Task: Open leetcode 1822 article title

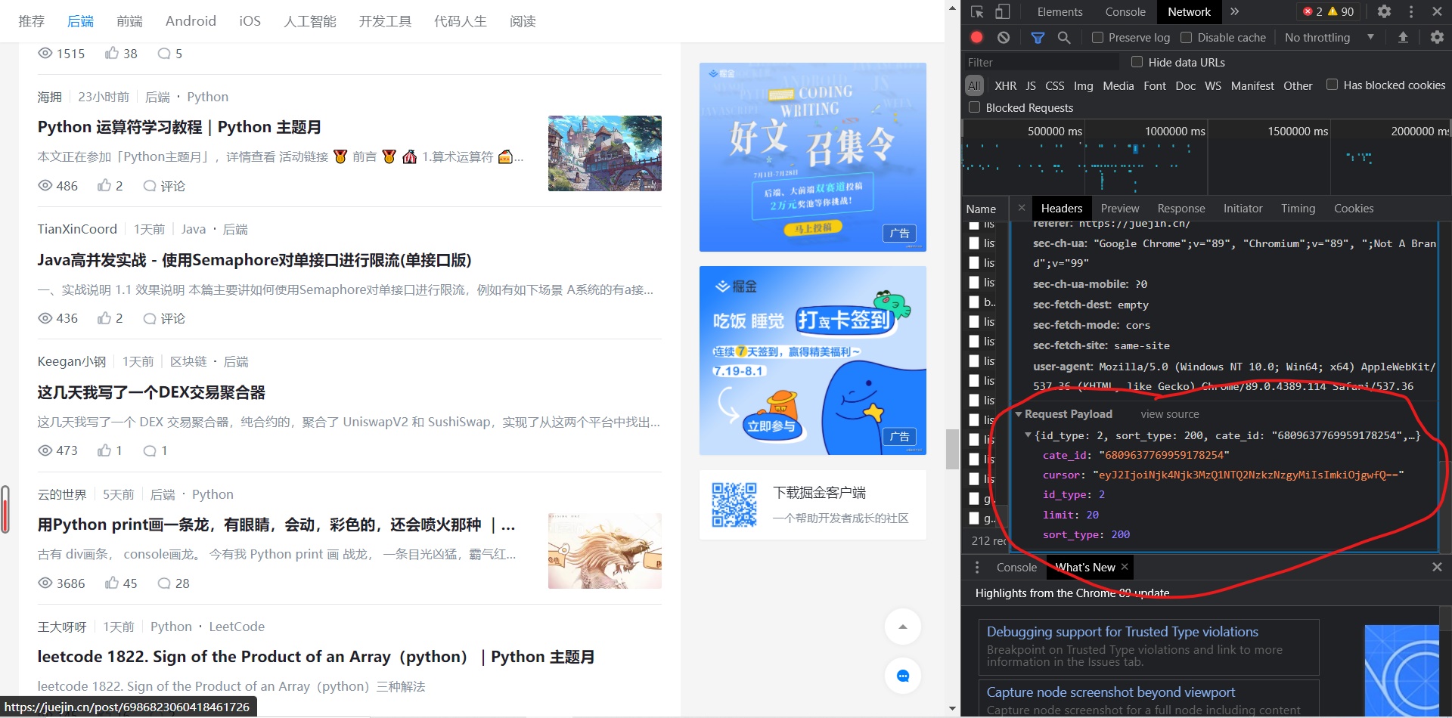Action: click(x=316, y=657)
